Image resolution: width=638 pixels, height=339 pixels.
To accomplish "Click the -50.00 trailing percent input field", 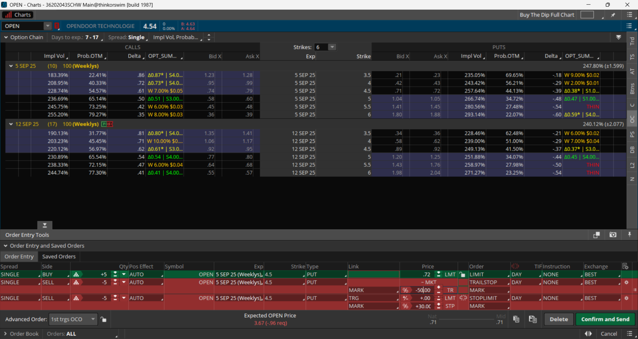I will [422, 290].
